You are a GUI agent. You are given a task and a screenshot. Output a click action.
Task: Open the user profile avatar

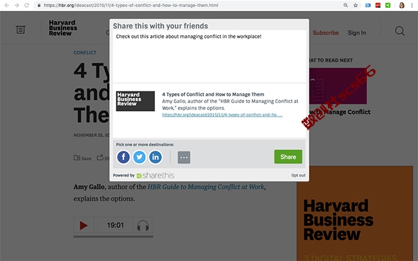tap(402, 5)
